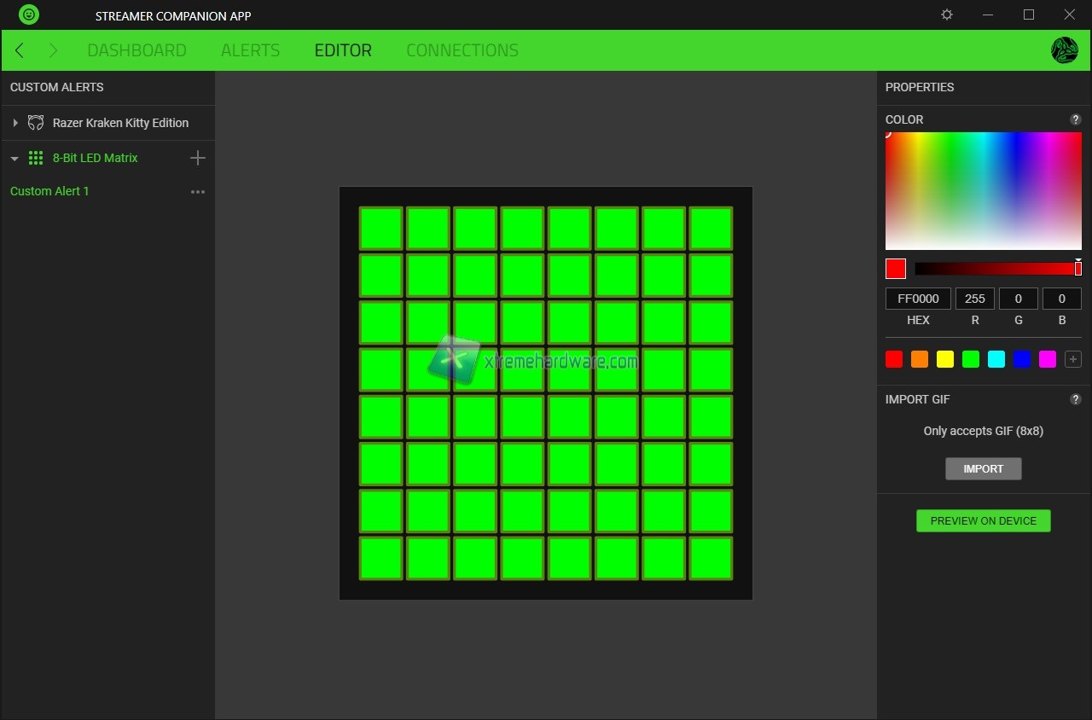Viewport: 1092px width, 720px height.
Task: Click the back navigation arrow
Action: [20, 50]
